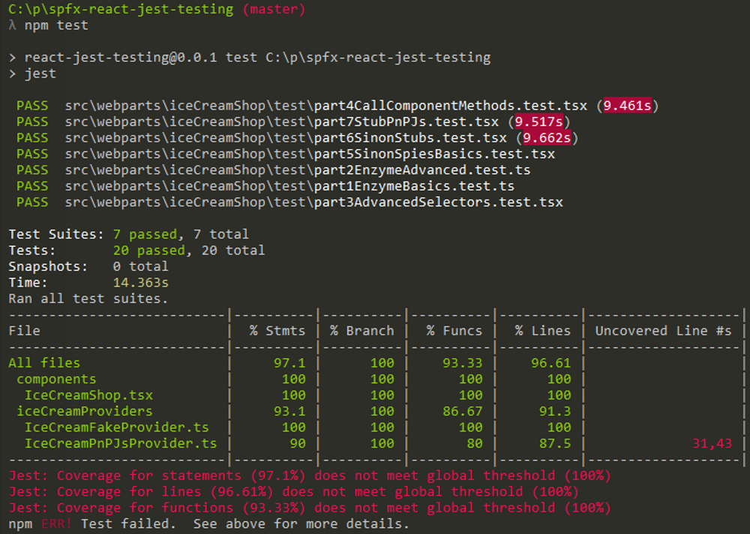
Task: Select the first PASS status label
Action: 32,105
